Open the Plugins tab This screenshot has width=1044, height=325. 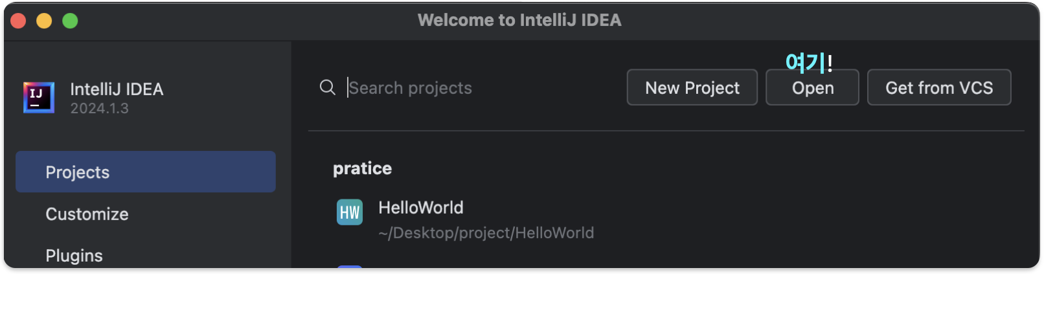tap(74, 255)
